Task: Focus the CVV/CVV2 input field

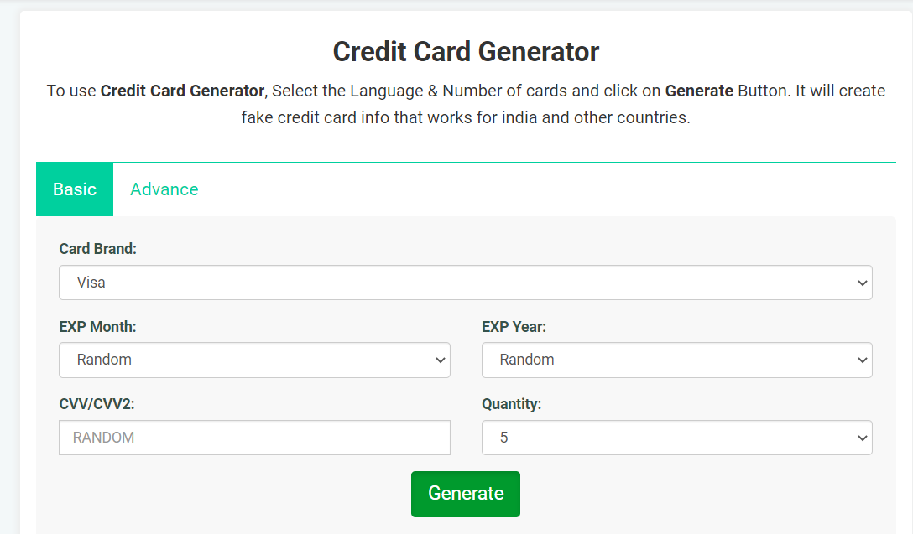Action: point(254,438)
